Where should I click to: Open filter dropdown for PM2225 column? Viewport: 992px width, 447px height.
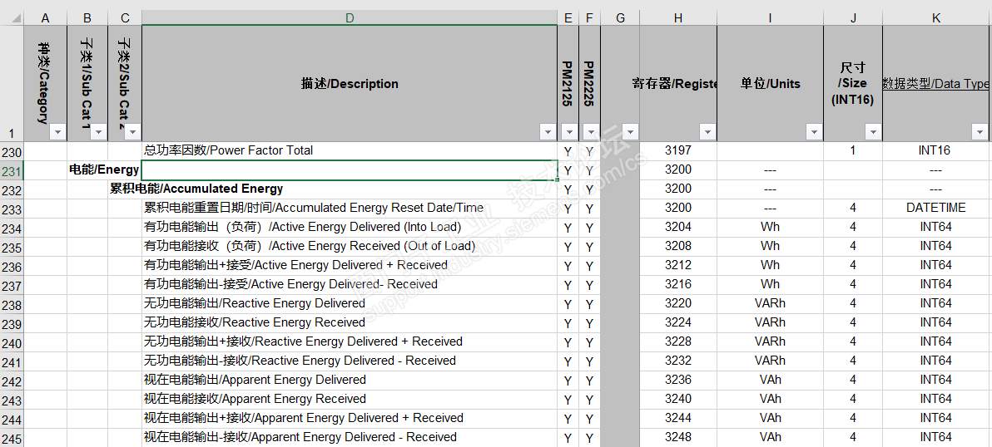(591, 132)
